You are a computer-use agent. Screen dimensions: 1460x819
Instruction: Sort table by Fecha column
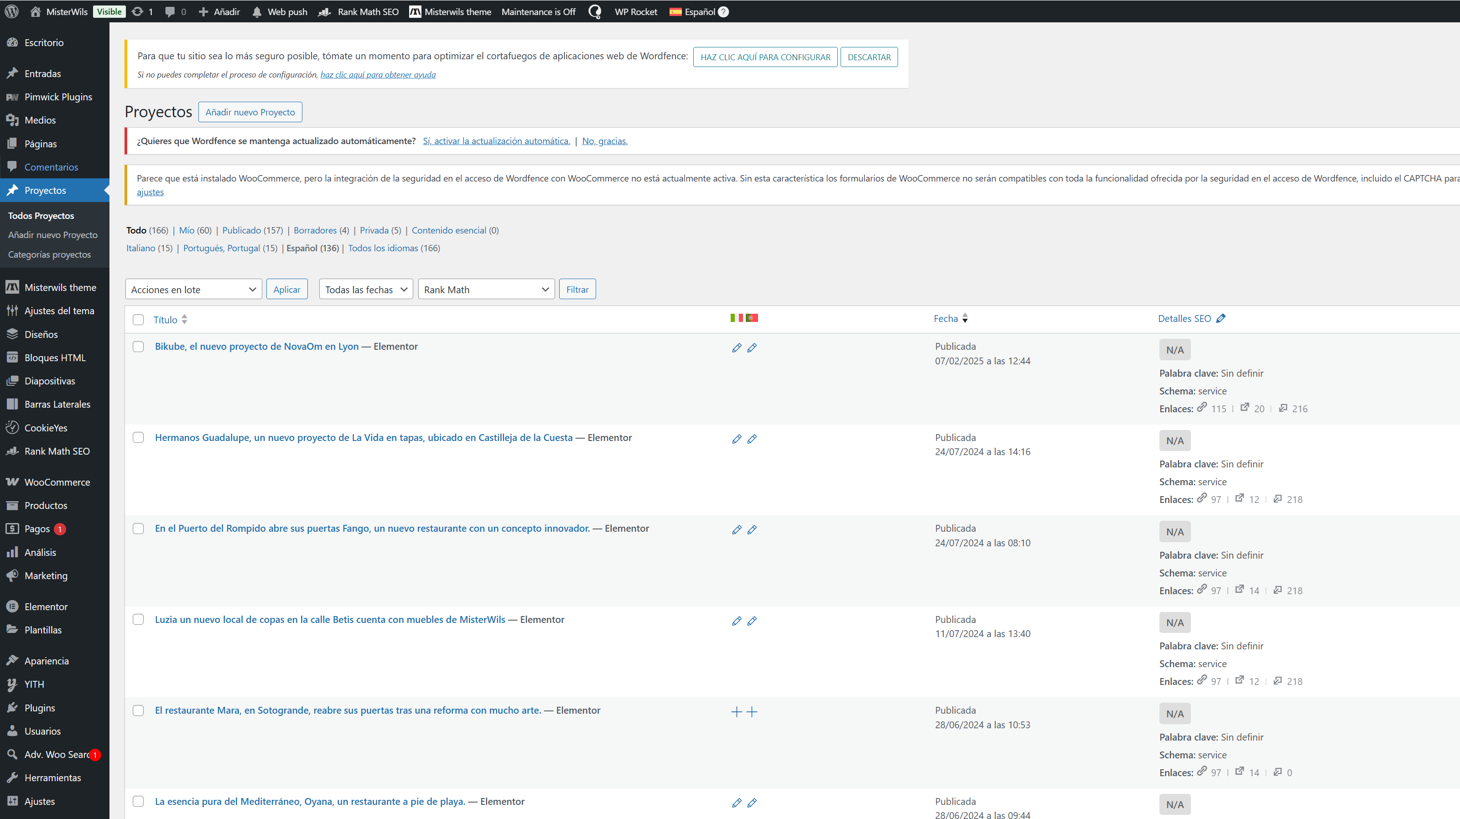951,319
